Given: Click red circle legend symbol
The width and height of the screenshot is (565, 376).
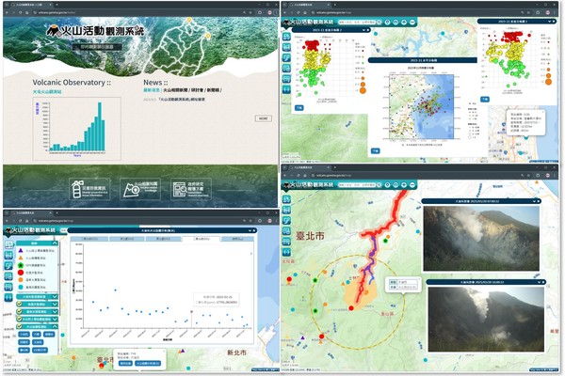Looking at the screenshot, I should (21, 273).
